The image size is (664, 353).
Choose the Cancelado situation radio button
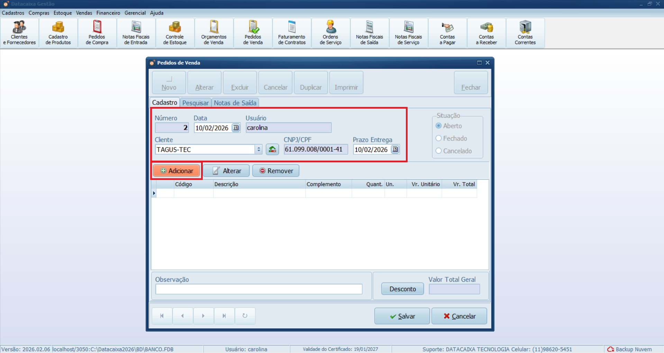click(439, 151)
